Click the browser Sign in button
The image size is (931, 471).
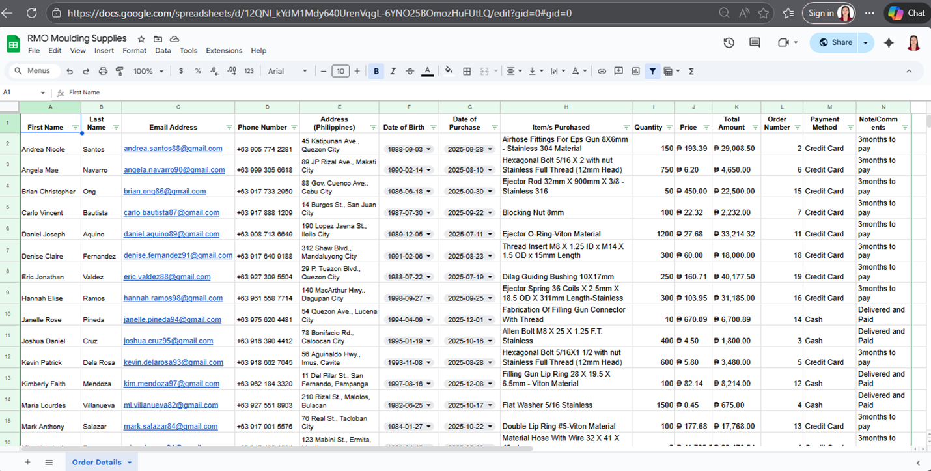829,13
